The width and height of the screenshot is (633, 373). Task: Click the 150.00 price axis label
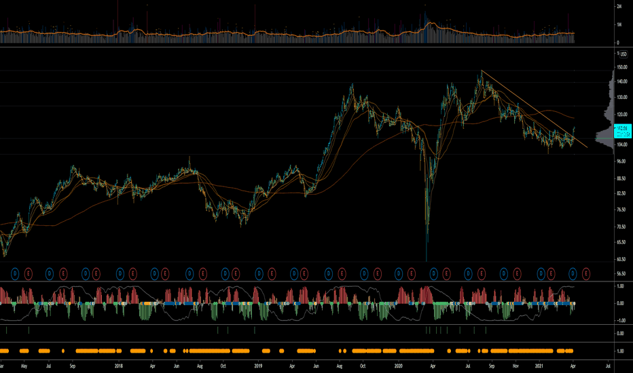pos(622,67)
